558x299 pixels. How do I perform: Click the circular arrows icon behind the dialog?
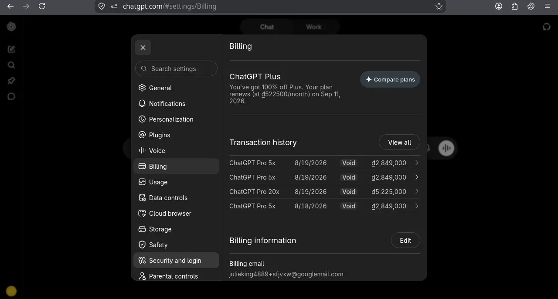point(547,27)
